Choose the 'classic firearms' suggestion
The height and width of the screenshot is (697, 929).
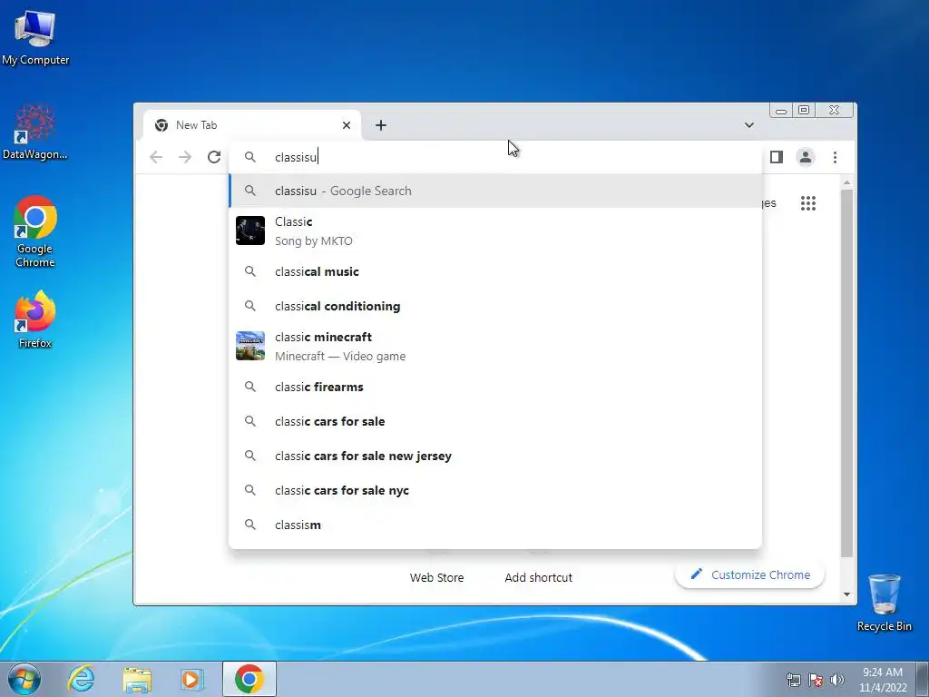click(495, 387)
